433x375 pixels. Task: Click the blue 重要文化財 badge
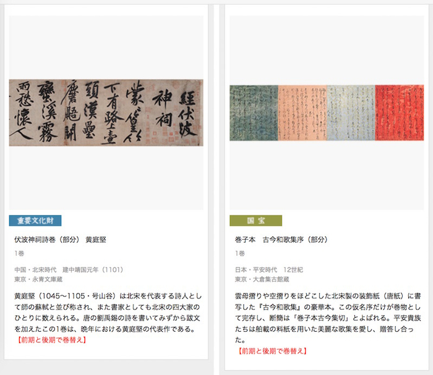35,221
